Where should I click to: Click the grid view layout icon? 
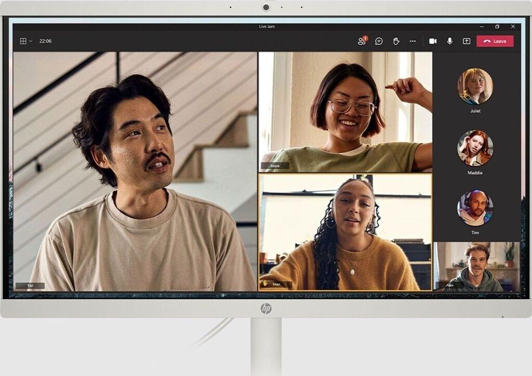click(x=23, y=41)
